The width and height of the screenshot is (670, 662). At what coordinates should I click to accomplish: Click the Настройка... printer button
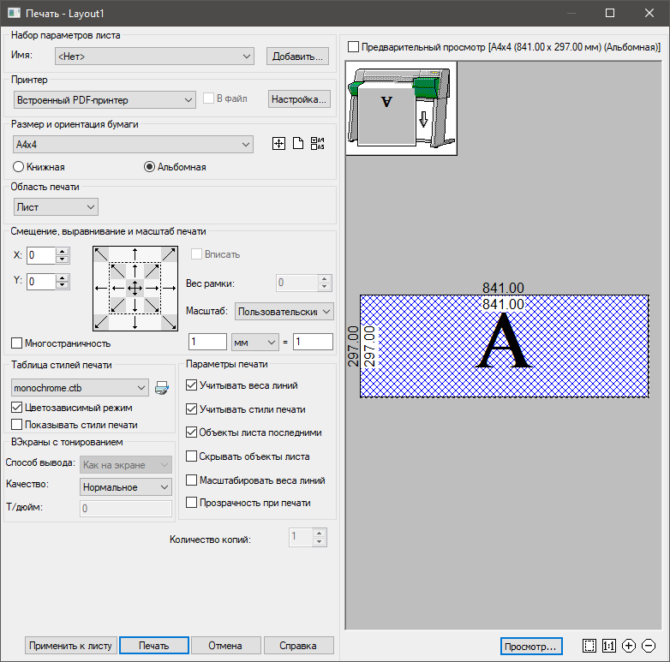(299, 100)
